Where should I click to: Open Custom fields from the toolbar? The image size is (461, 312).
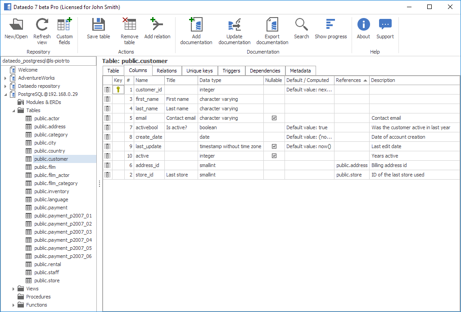64,25
